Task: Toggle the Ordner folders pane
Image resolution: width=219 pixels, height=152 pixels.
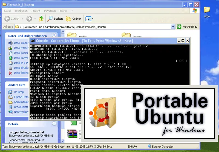Action: pos(73,19)
